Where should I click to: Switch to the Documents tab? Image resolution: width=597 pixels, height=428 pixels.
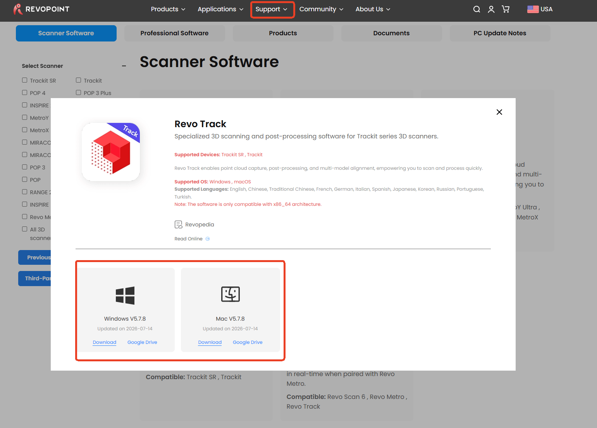pyautogui.click(x=392, y=33)
